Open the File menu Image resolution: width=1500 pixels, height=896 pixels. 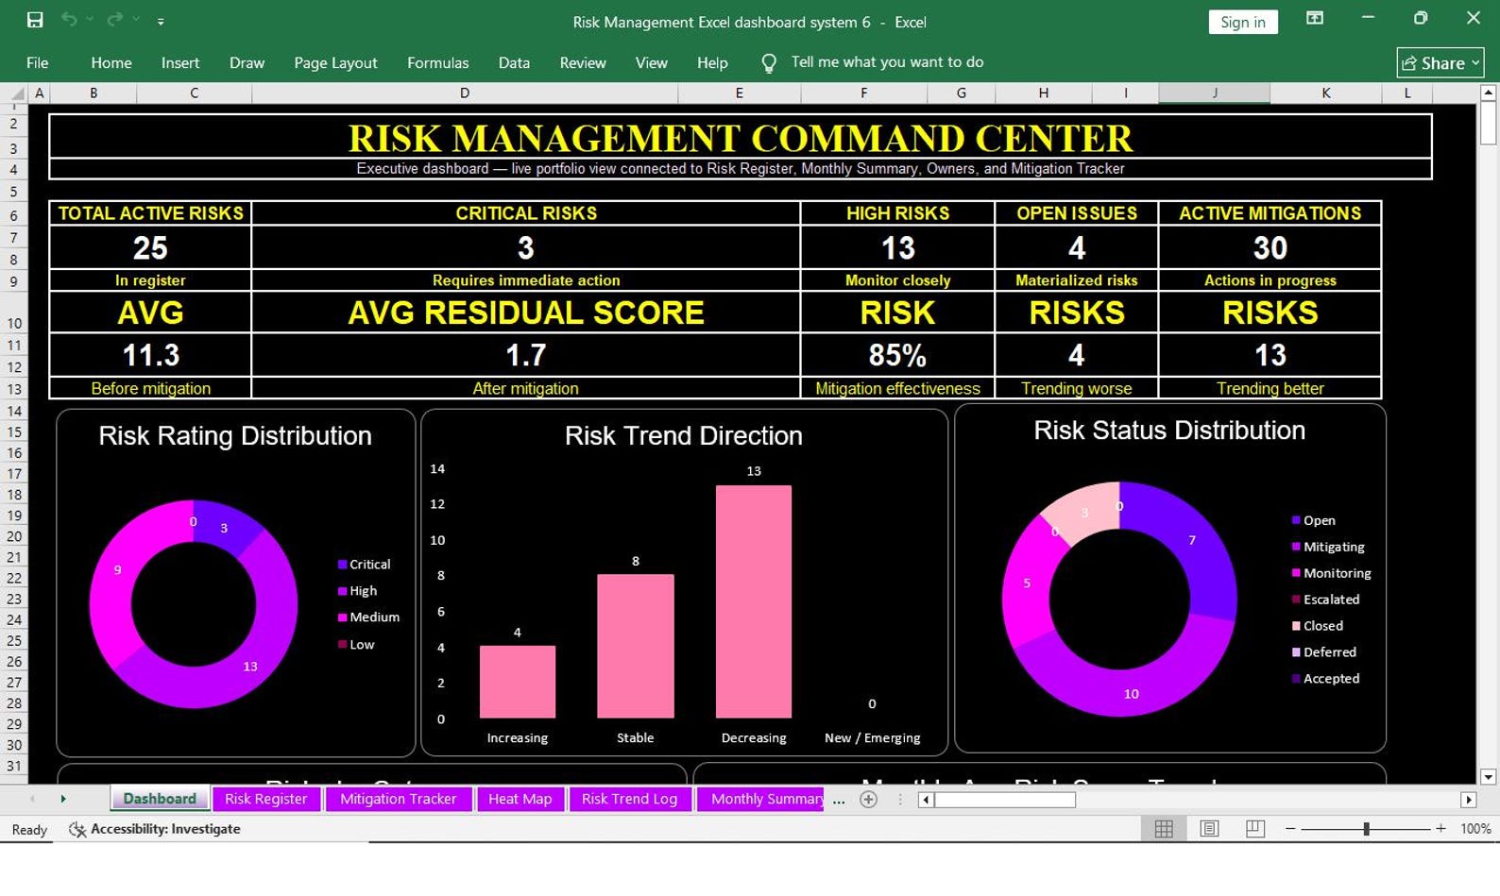click(38, 62)
